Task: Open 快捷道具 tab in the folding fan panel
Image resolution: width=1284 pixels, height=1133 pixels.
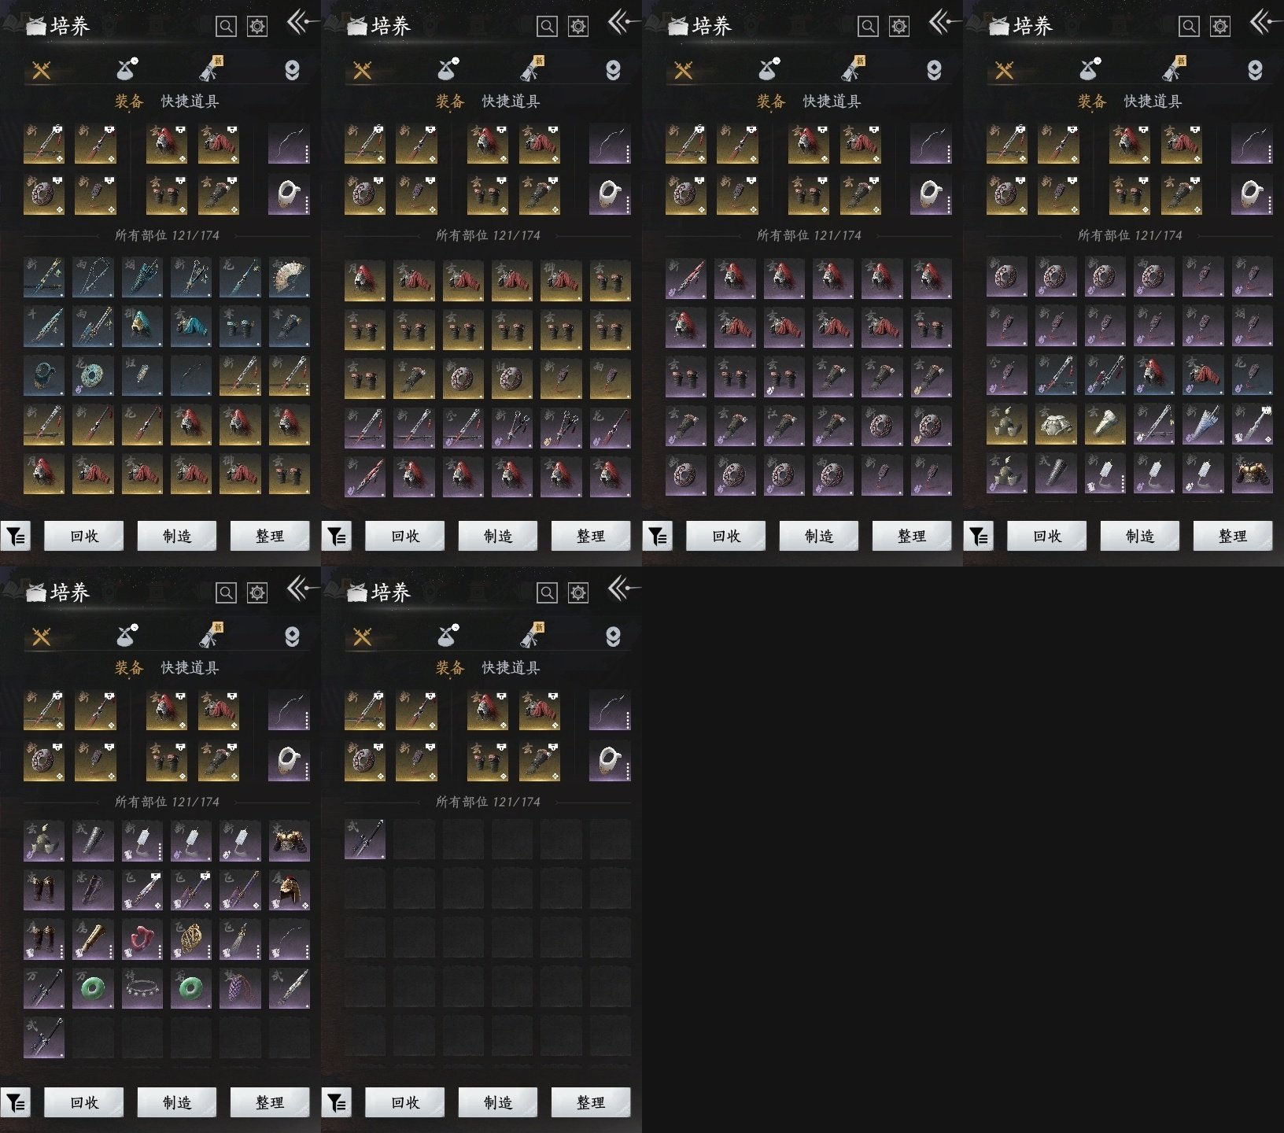Action: [190, 101]
